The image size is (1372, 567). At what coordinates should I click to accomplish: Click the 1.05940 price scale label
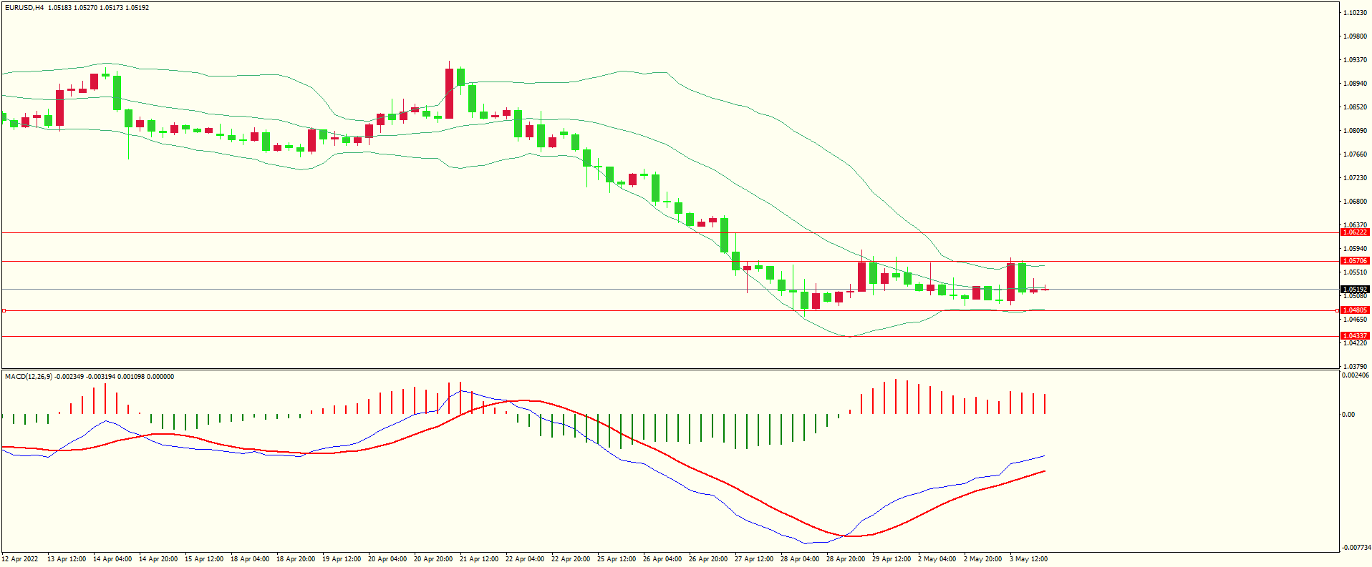[x=1356, y=249]
